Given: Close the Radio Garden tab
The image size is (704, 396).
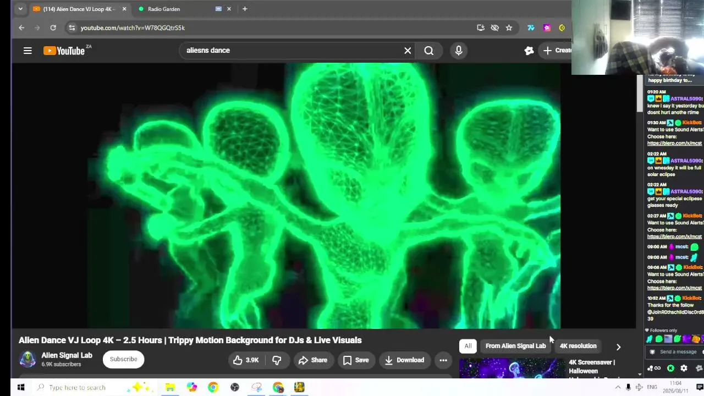Looking at the screenshot, I should (x=229, y=9).
